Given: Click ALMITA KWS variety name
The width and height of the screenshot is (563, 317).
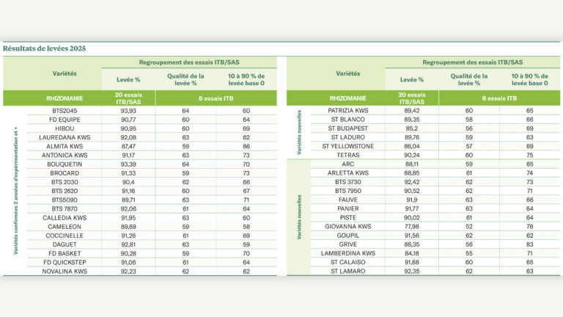Looking at the screenshot, I should (65, 146).
